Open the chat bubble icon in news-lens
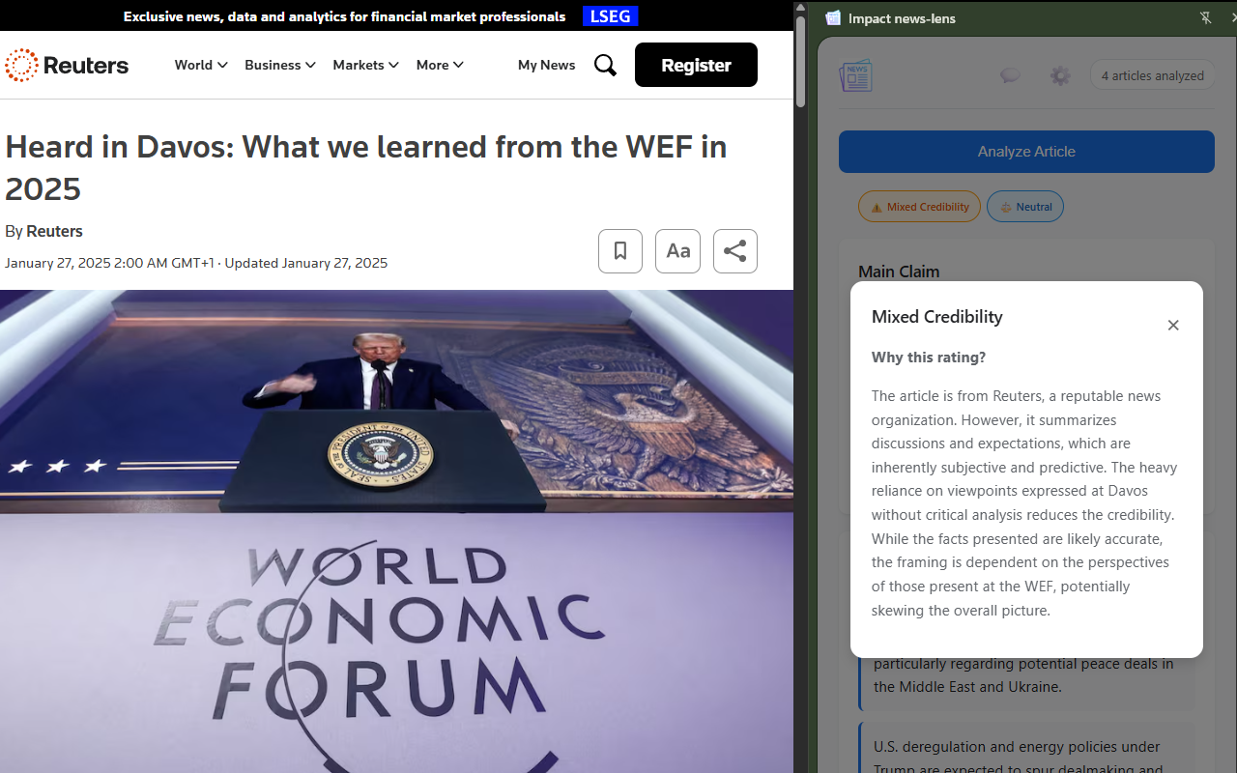This screenshot has width=1237, height=773. [1010, 75]
